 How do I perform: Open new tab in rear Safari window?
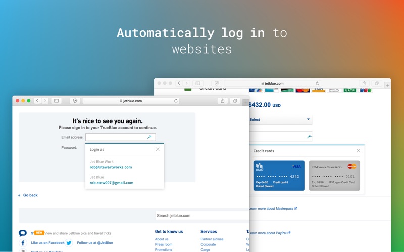point(387,85)
